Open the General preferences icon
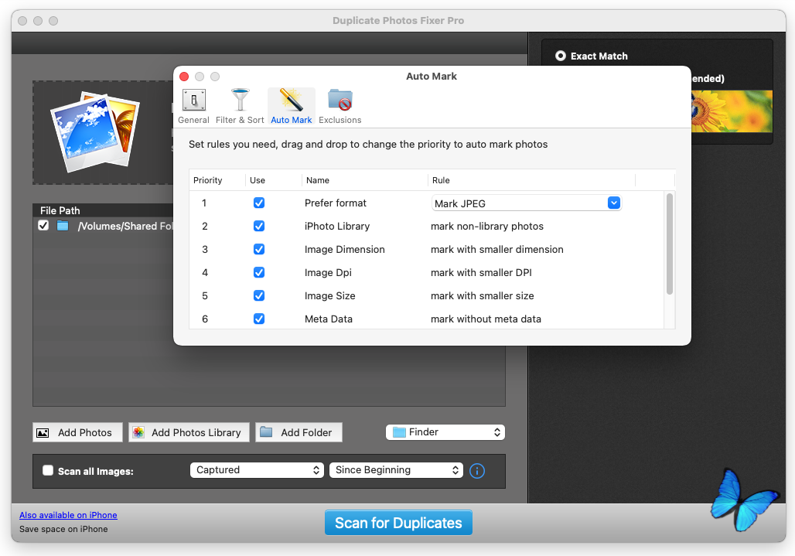Viewport: 795px width, 556px height. 193,101
